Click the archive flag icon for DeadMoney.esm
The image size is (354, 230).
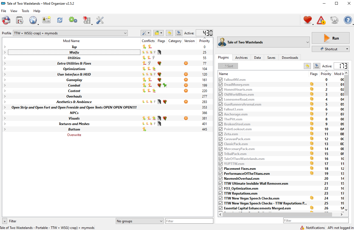pyautogui.click(x=311, y=84)
